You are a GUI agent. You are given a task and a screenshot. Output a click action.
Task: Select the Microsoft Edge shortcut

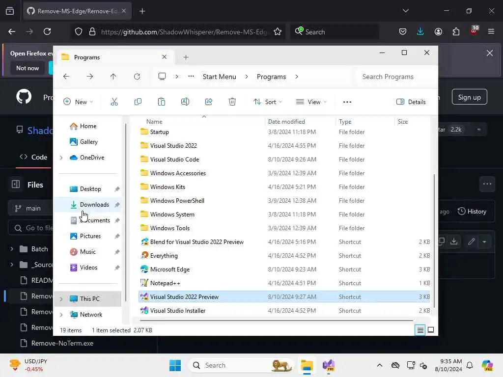[x=284, y=269]
